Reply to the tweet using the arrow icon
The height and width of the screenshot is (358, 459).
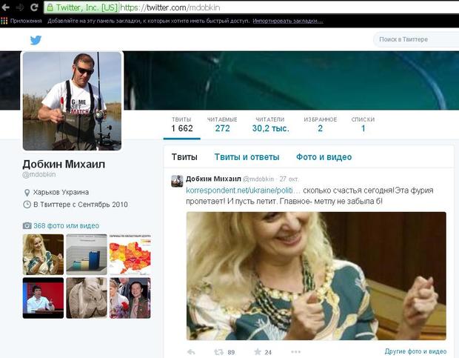pyautogui.click(x=190, y=351)
